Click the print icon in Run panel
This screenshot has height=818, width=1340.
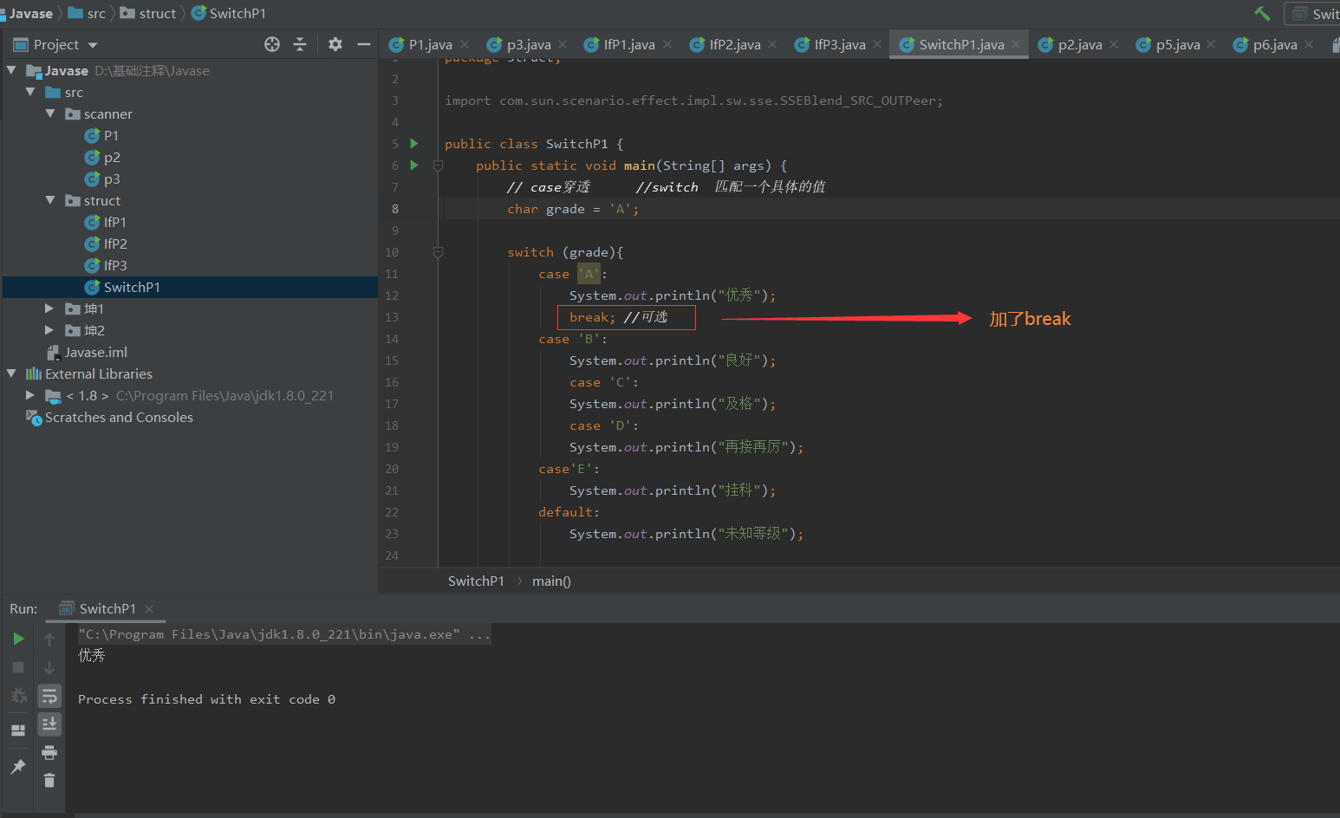(x=49, y=752)
